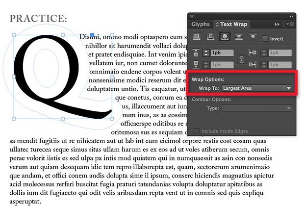Click the top offset 1p6 field
The image size is (304, 206).
pos(222,53)
